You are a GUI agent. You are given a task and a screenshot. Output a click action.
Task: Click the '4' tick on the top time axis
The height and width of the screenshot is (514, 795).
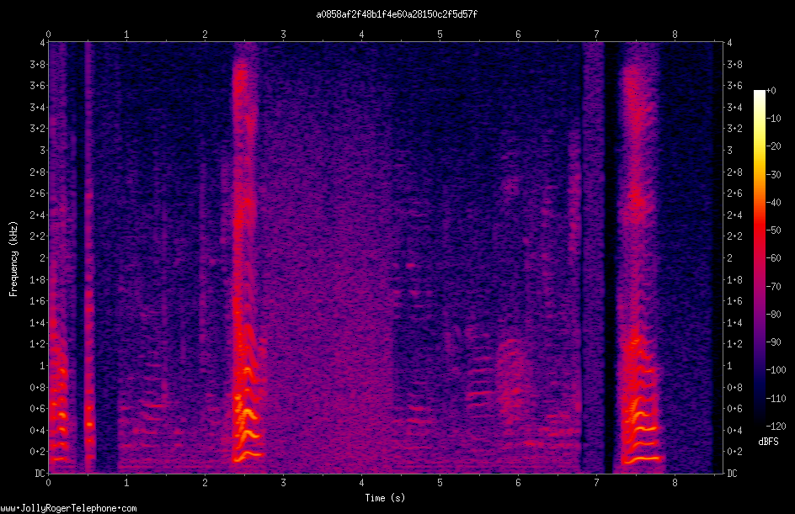(x=361, y=34)
